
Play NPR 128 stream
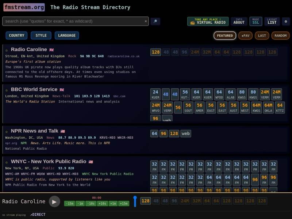coord(174,134)
